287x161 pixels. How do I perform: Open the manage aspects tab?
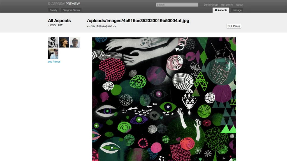pyautogui.click(x=237, y=10)
